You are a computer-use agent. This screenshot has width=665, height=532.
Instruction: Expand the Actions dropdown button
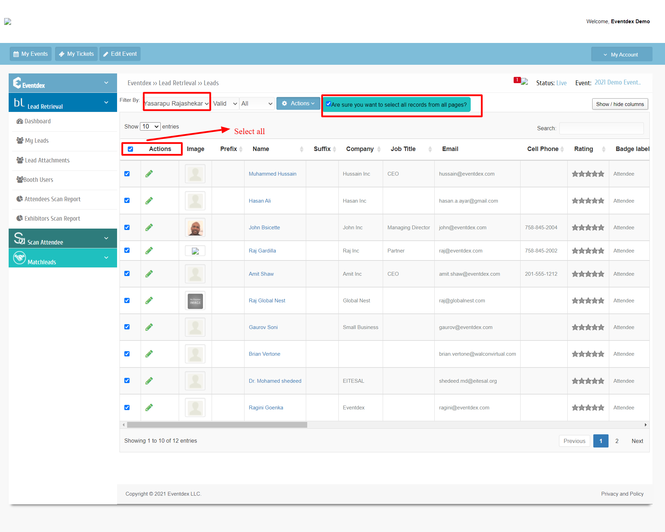[x=298, y=104]
